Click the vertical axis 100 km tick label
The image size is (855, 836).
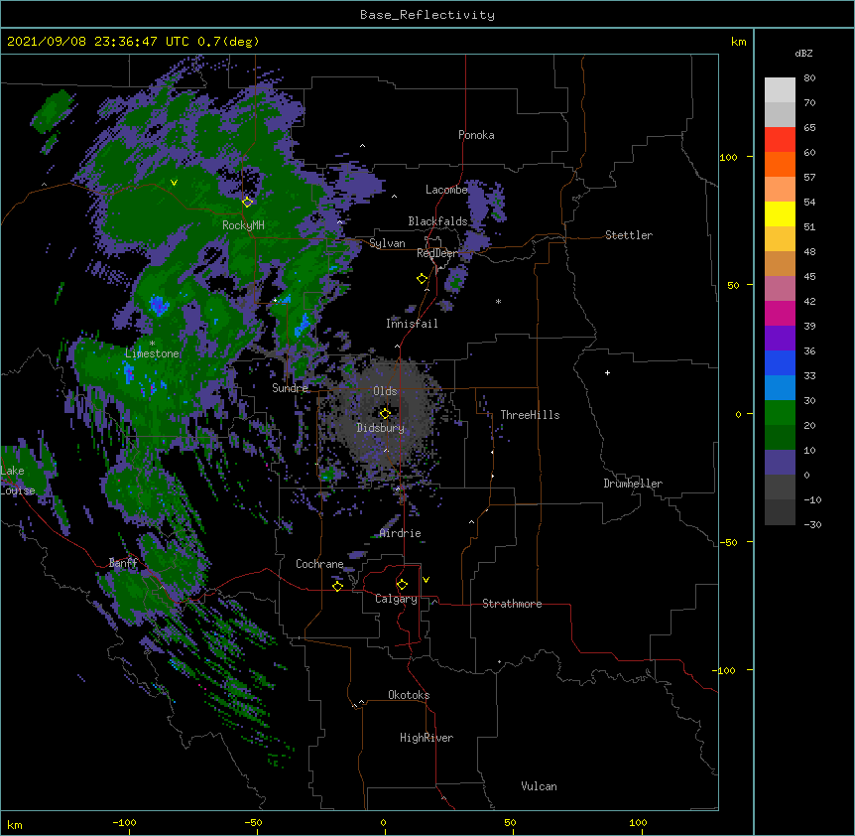(x=728, y=157)
